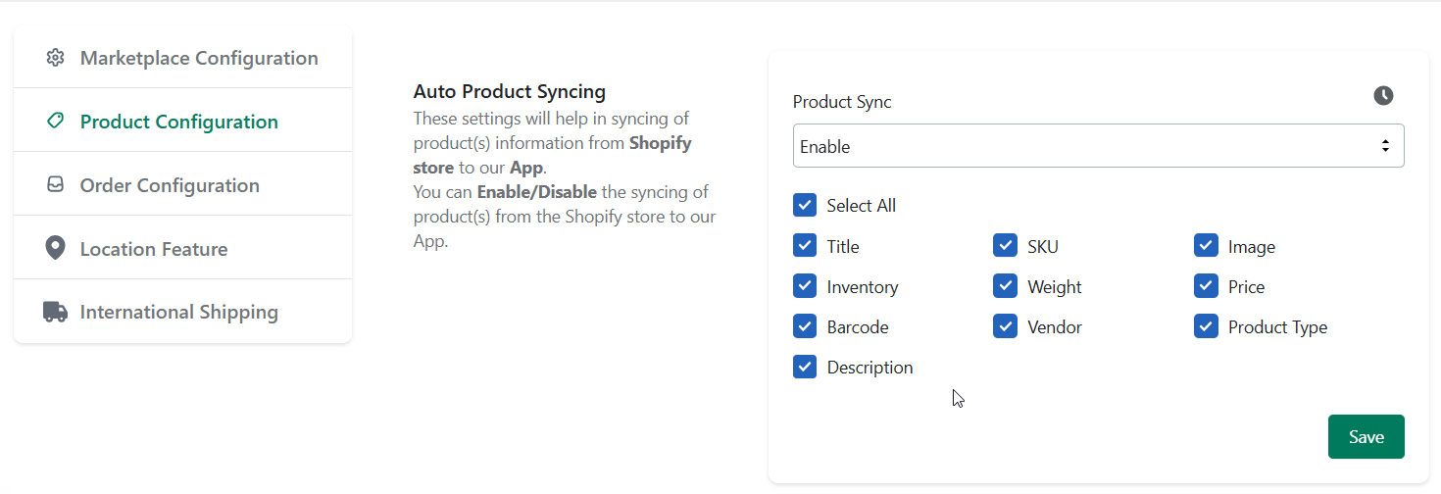Disable the SKU sync checkbox

click(1005, 246)
